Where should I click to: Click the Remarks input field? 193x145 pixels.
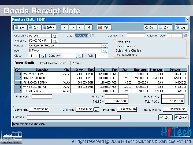[74, 117]
